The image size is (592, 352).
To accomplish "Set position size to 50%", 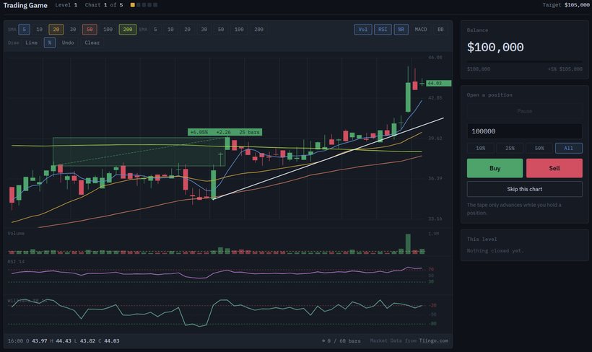I will 539,149.
